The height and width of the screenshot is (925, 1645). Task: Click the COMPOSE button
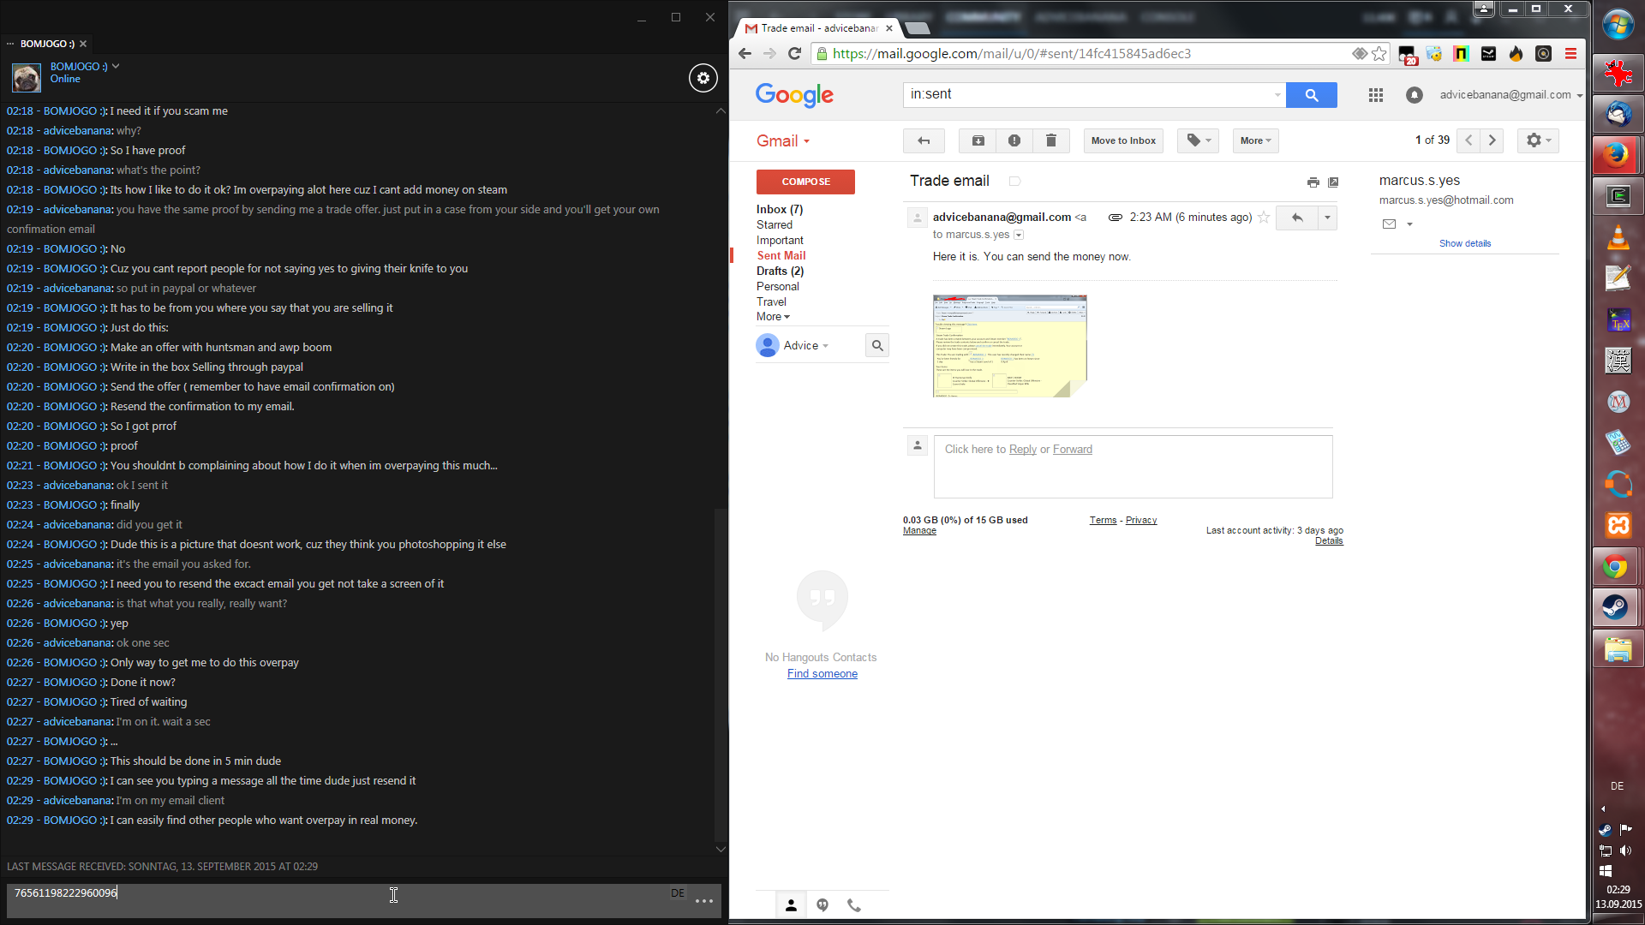click(x=805, y=182)
